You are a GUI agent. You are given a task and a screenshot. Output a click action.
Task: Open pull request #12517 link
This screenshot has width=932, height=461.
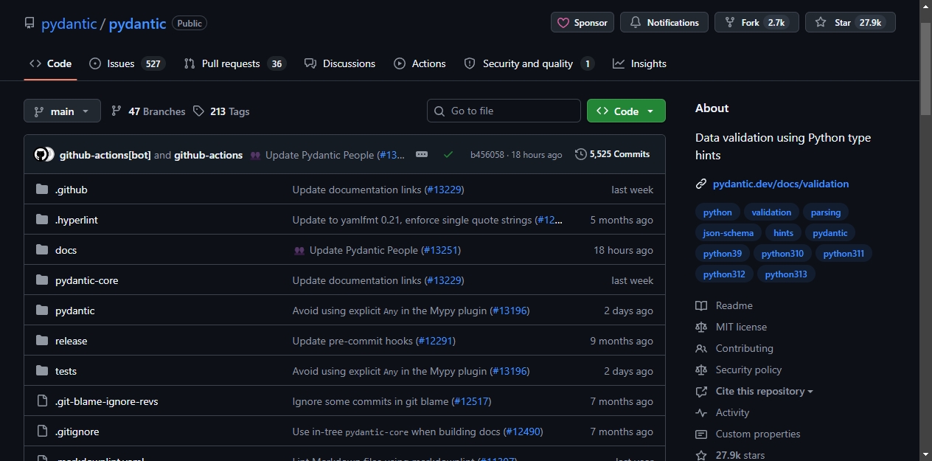tap(471, 401)
